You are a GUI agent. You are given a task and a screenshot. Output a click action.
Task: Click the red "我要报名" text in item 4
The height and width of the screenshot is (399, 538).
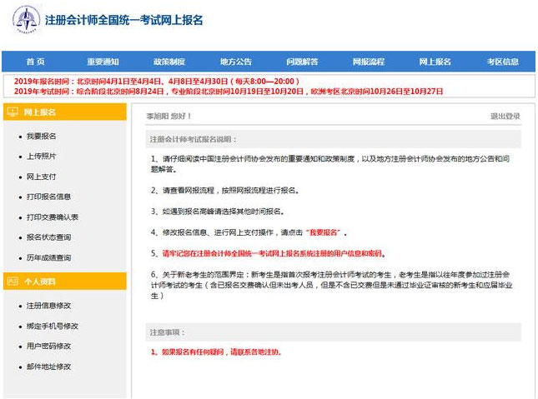(x=323, y=232)
